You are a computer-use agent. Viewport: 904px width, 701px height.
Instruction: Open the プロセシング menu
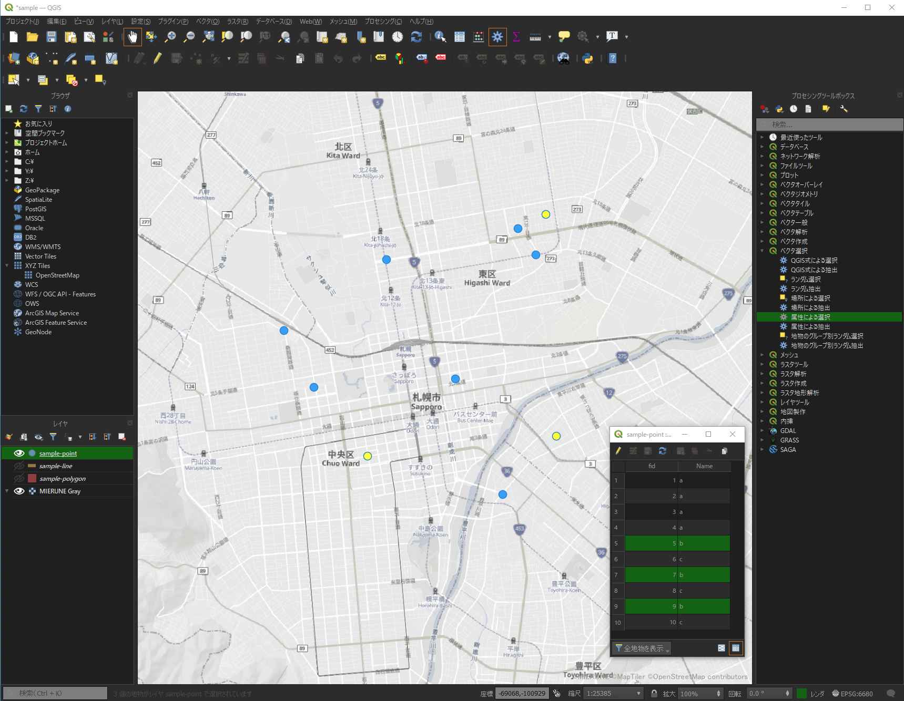pyautogui.click(x=383, y=22)
